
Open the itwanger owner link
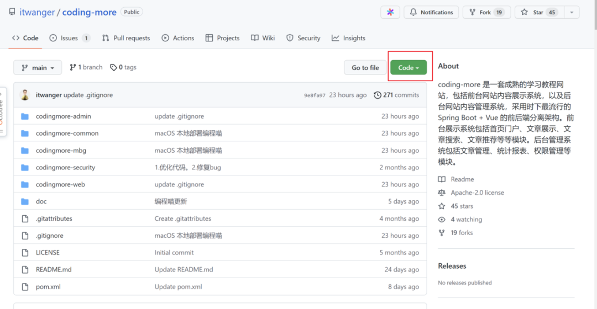pos(37,12)
